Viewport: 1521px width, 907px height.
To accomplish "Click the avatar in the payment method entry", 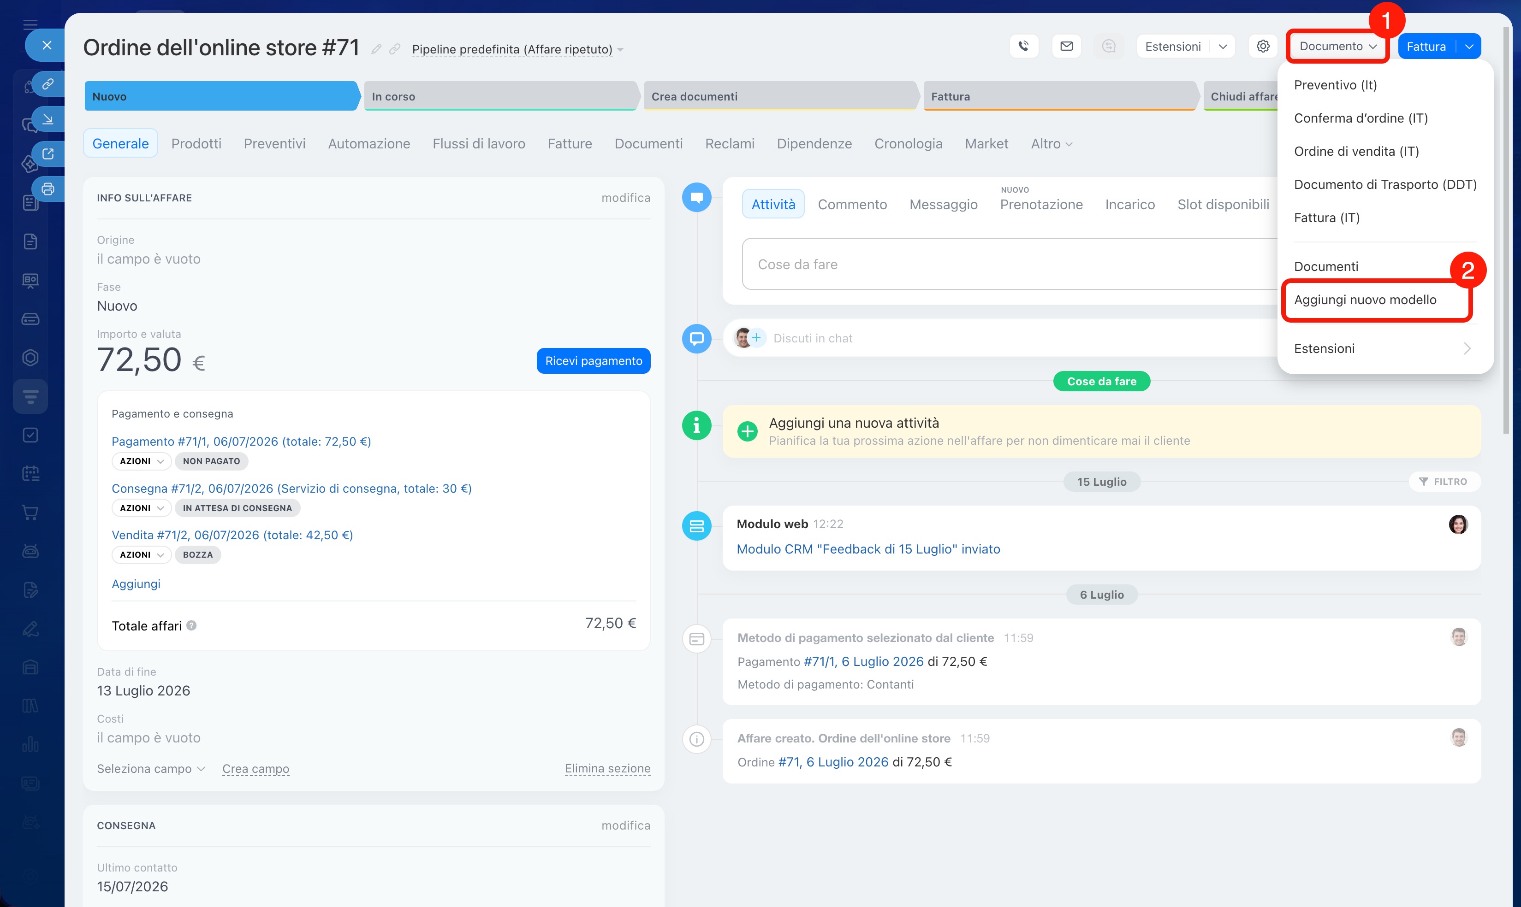I will pos(1459,637).
